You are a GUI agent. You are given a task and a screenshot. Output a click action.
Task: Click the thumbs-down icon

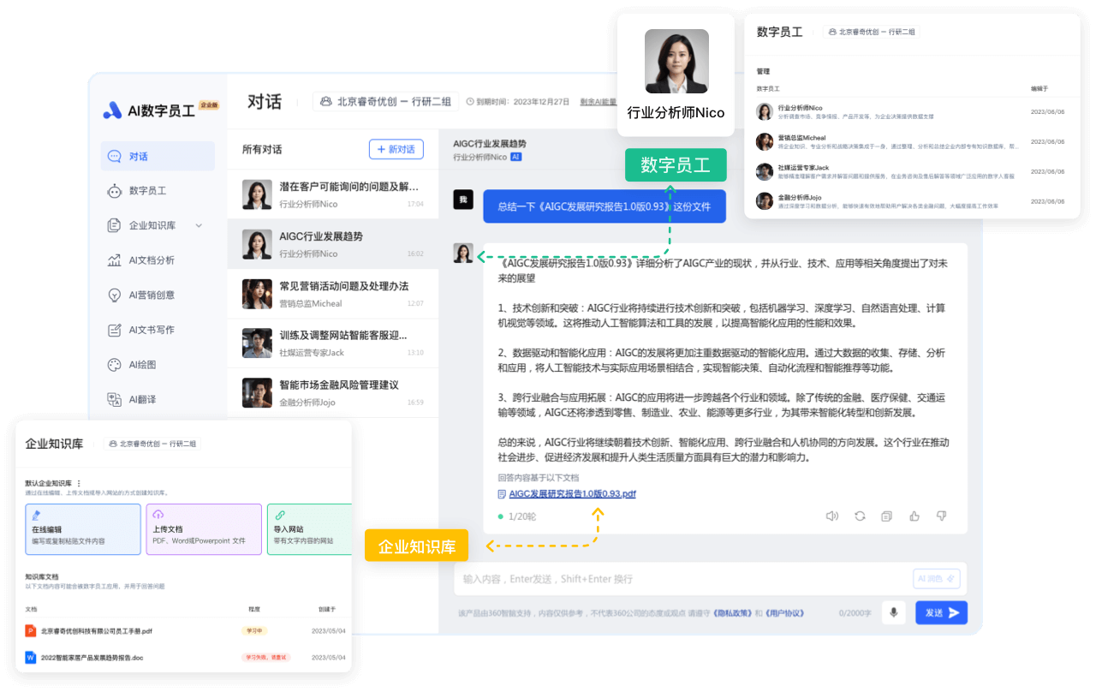click(942, 516)
